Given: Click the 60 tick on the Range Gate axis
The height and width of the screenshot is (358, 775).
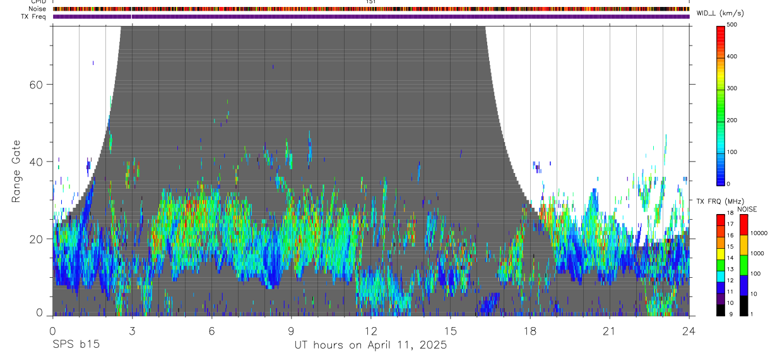Looking at the screenshot, I should point(37,85).
